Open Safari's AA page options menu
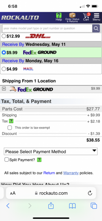The image size is (102, 221). 13,193
